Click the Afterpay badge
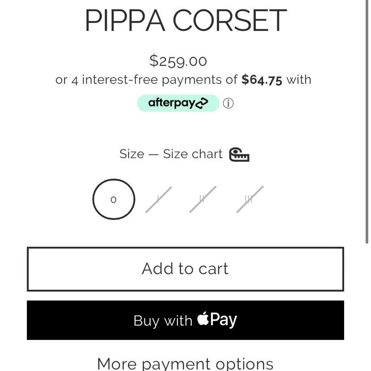The height and width of the screenshot is (371, 371). 178,102
